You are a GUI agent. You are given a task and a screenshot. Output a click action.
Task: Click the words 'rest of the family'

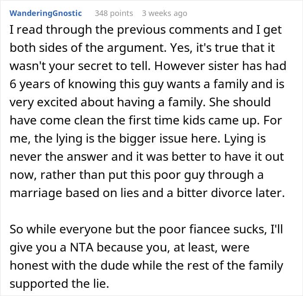(235, 265)
